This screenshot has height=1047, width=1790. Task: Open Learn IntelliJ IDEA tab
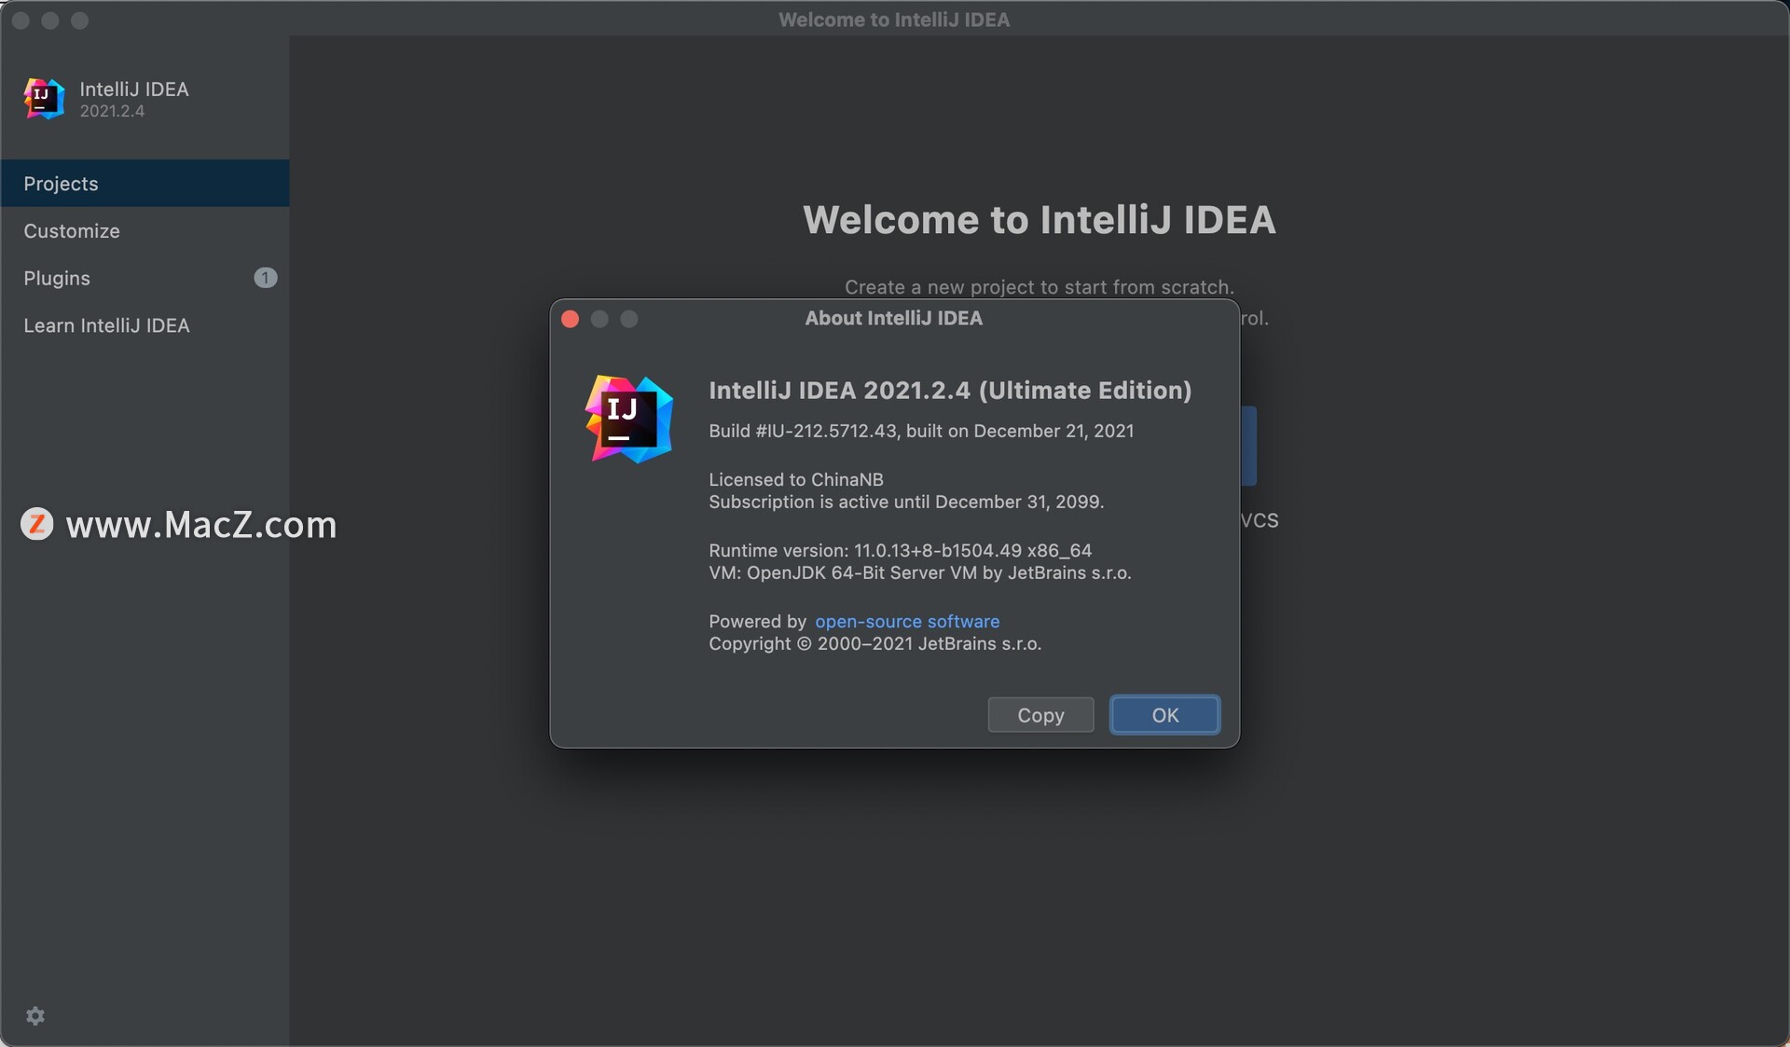point(145,325)
